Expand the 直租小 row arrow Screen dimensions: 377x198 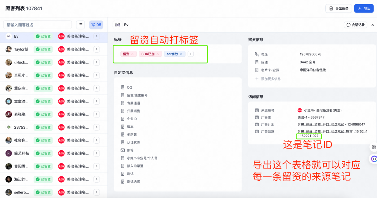pyautogui.click(x=96, y=75)
